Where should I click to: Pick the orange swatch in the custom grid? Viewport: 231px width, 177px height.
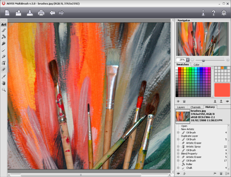(222, 68)
